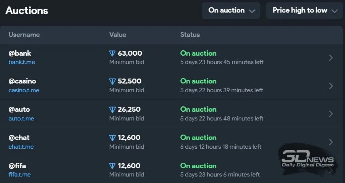
Task: Click the TON icon beside 26,250
Action: (112, 109)
